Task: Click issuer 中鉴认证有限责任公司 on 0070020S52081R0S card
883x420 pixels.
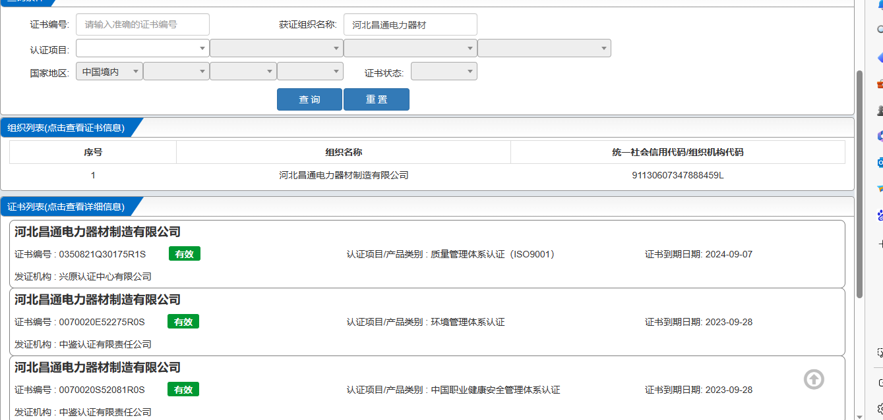Action: (x=105, y=412)
